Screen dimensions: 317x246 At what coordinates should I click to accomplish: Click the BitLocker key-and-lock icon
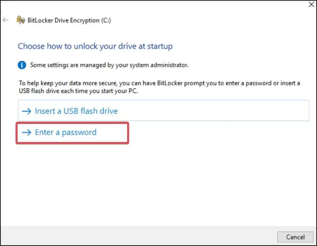click(x=21, y=20)
